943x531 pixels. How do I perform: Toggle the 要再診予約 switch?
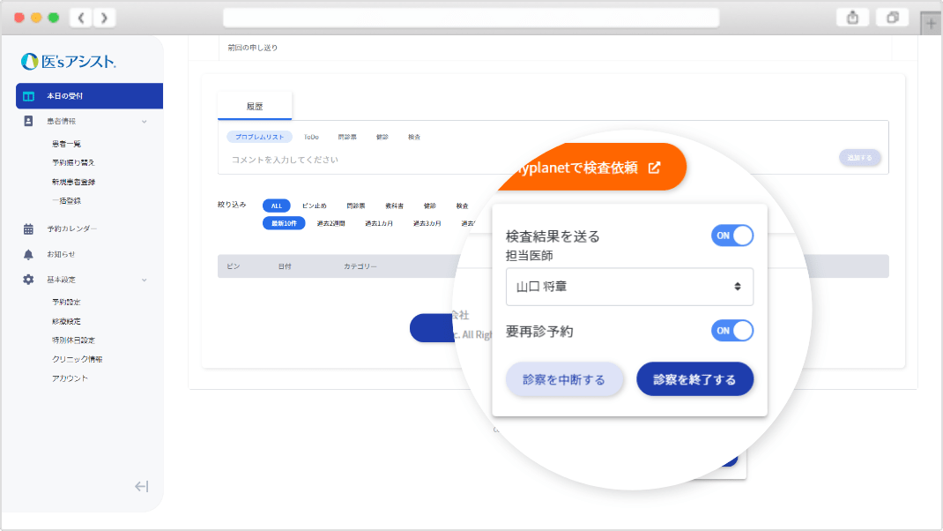coord(731,331)
